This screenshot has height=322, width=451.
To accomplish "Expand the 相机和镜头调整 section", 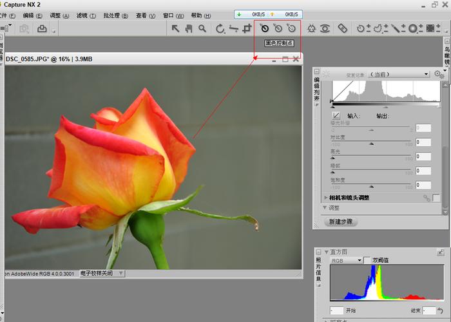I will tap(326, 198).
